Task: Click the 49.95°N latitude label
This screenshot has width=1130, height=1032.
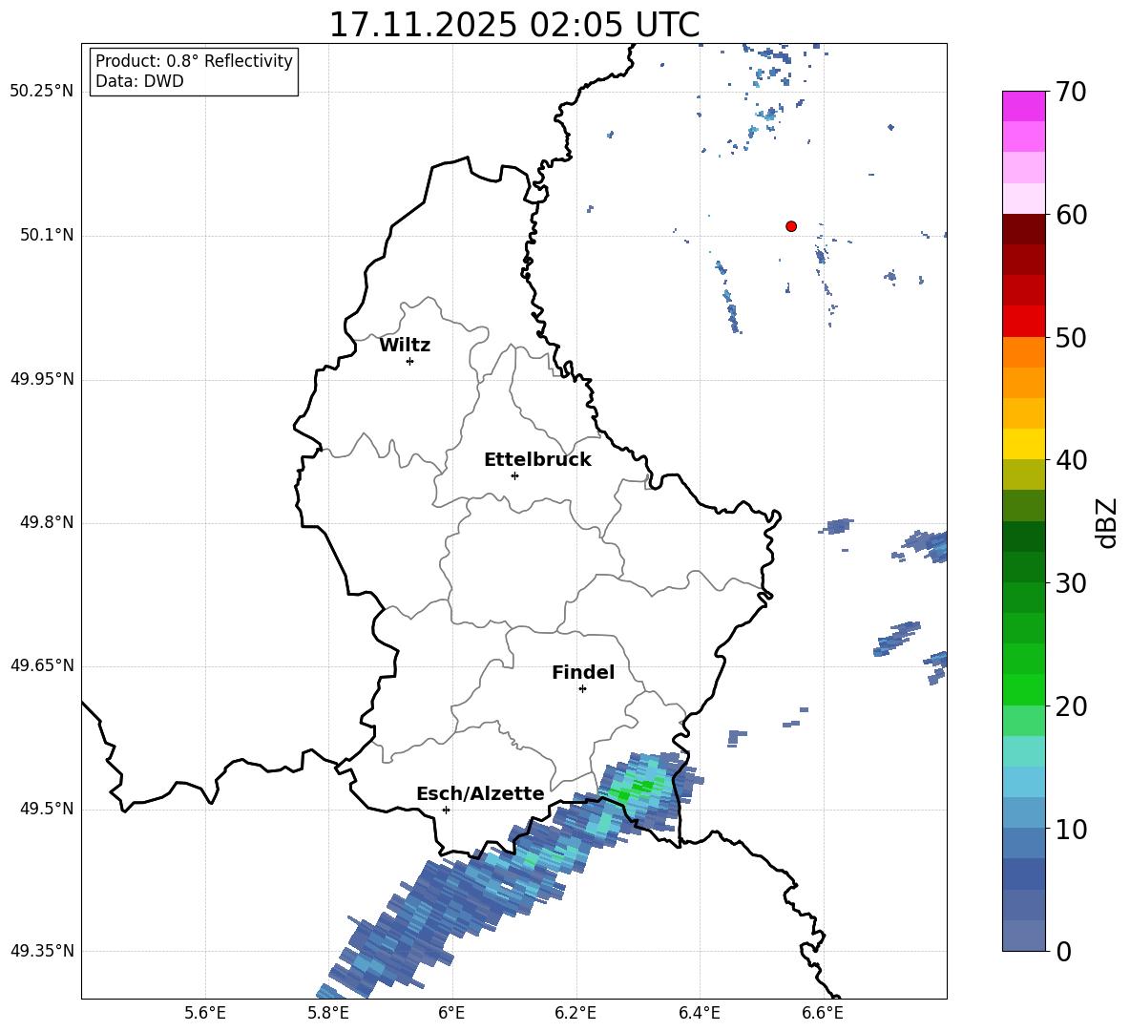Action: tap(42, 379)
